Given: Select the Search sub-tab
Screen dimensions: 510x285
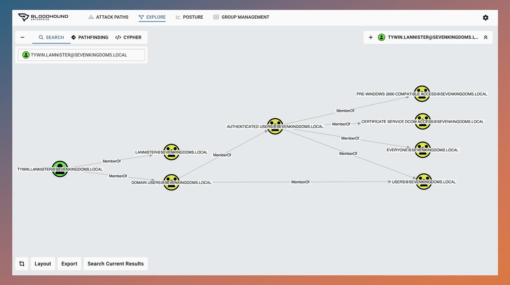Looking at the screenshot, I should (51, 37).
